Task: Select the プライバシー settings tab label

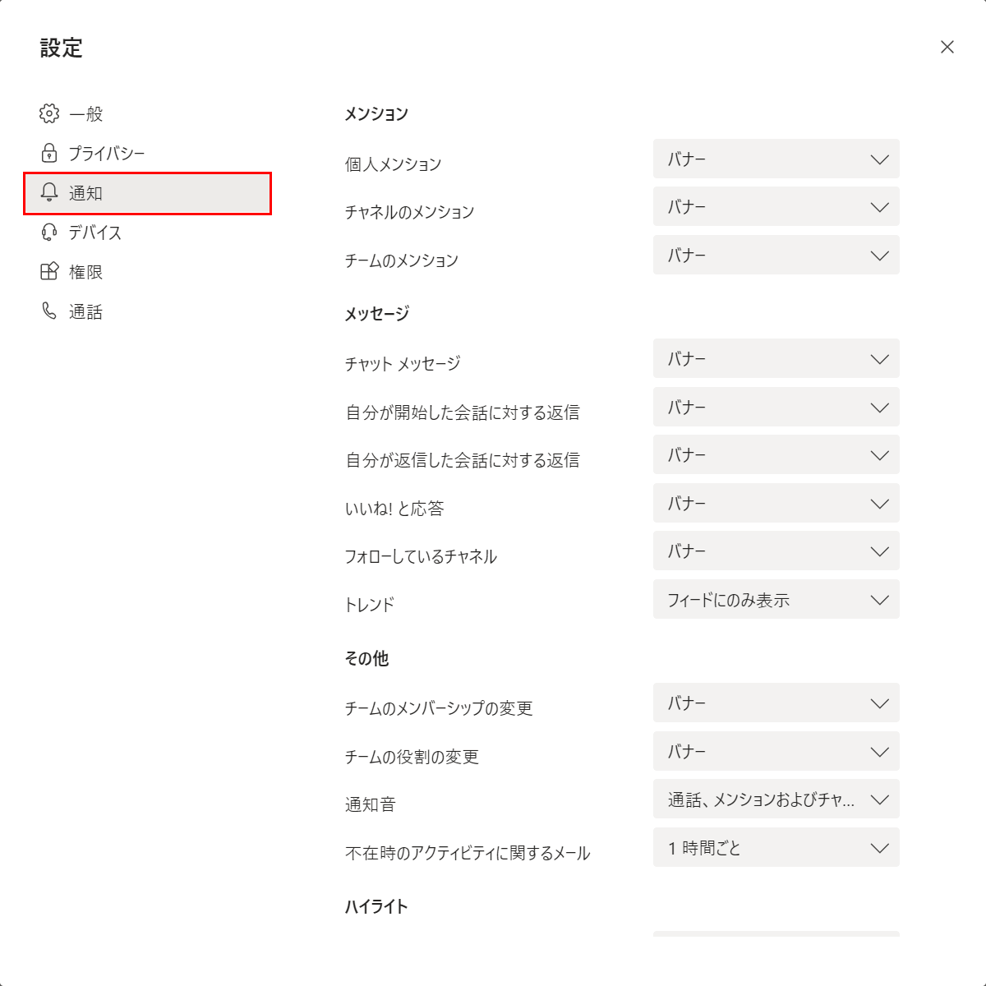Action: coord(107,154)
